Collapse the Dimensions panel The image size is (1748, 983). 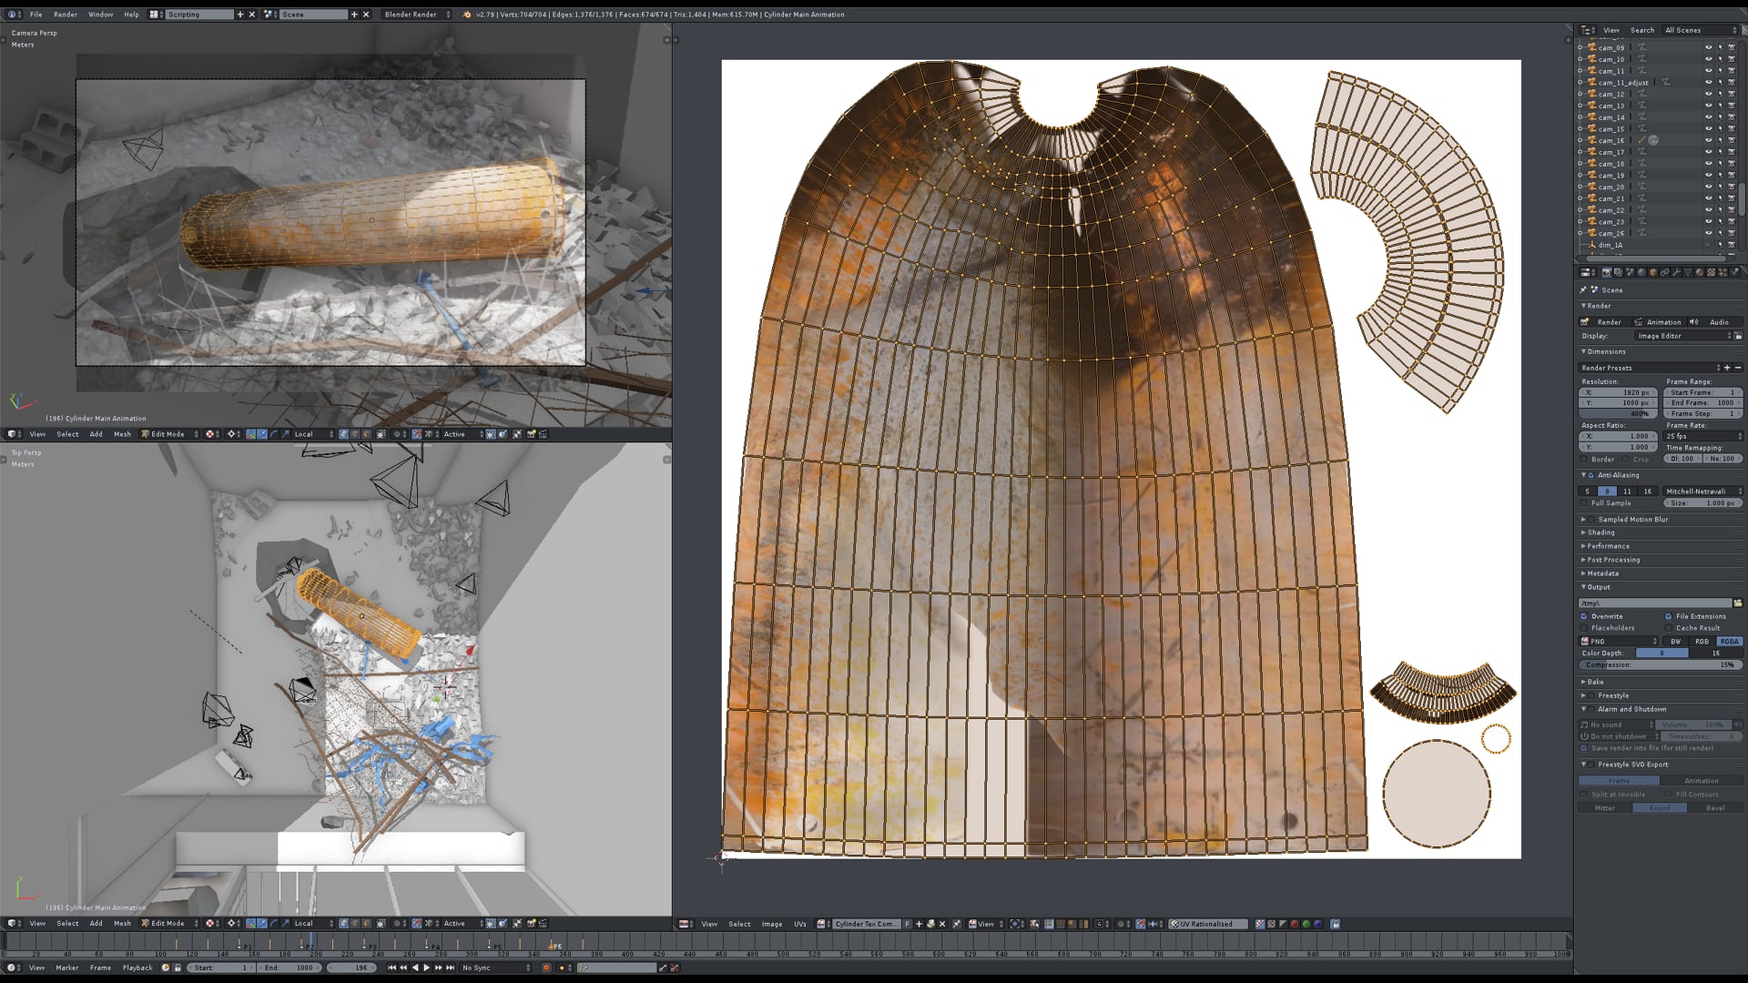point(1606,351)
